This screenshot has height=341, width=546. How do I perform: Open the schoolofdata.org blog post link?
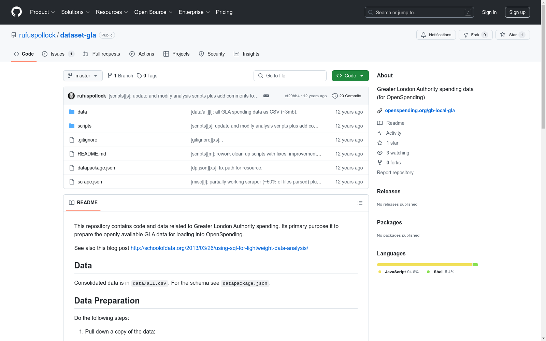point(219,248)
